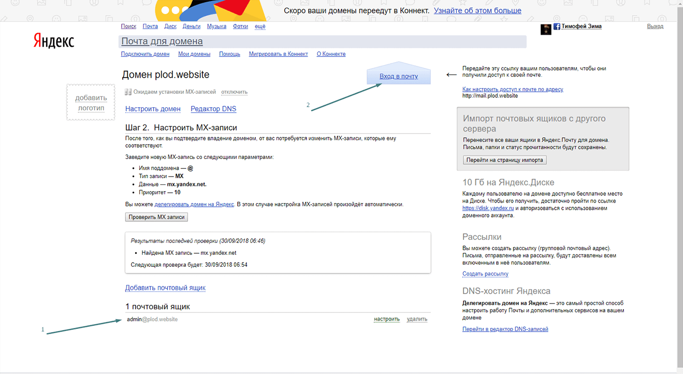Viewport: 683px width, 374px height.
Task: Click удалить for admin@plod.website mailbox
Action: [417, 319]
